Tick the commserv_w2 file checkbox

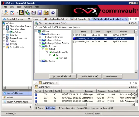coord(74,42)
